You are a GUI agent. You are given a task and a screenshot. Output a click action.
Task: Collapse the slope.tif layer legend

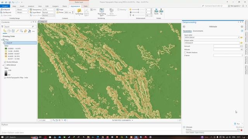click(3, 43)
